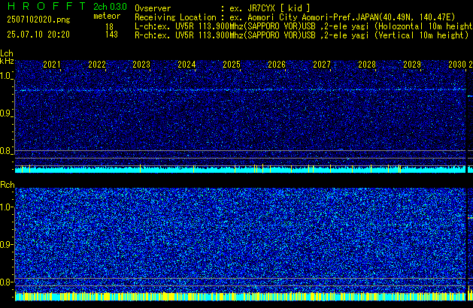Click the Receiving Location Aomori line
473x308 pixels.
(295, 17)
